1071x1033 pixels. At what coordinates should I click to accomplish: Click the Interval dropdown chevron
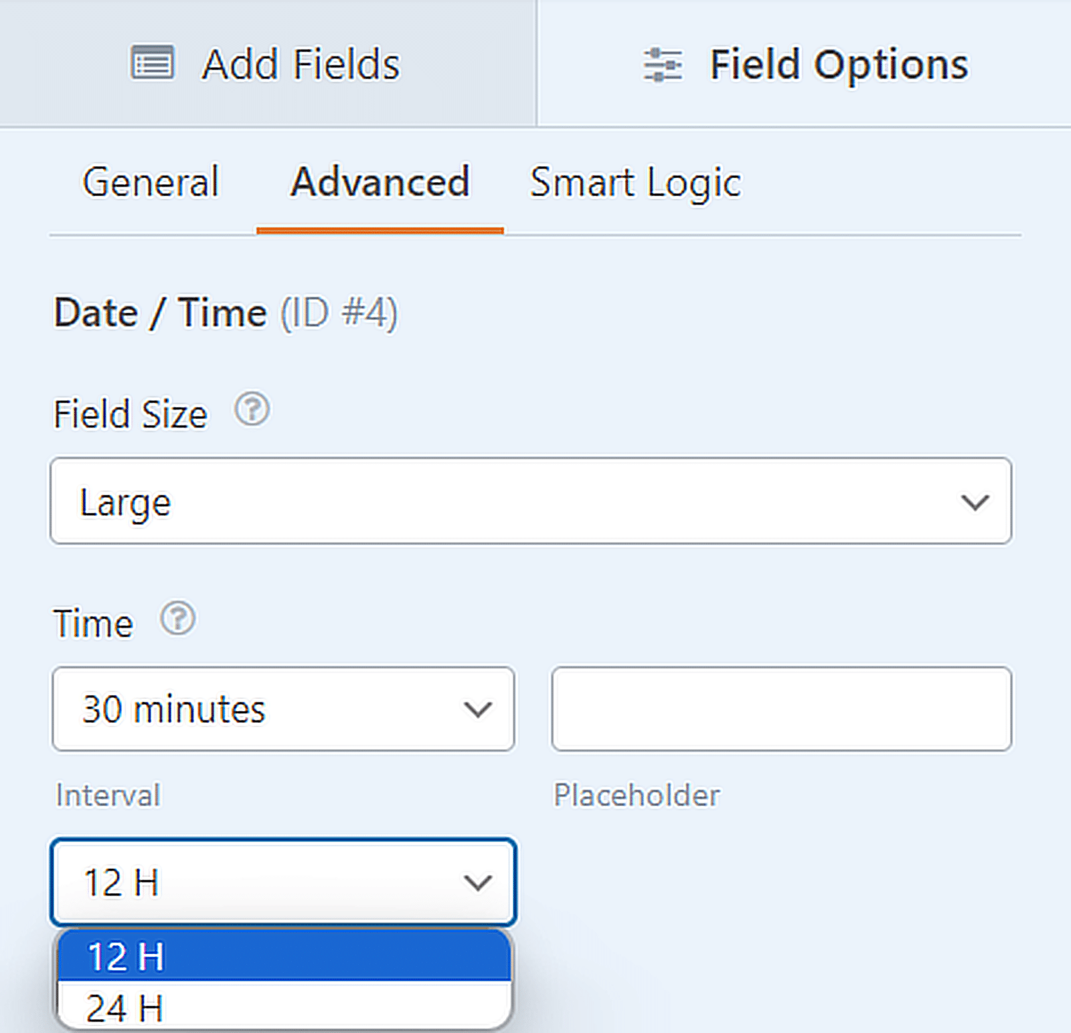tap(477, 708)
